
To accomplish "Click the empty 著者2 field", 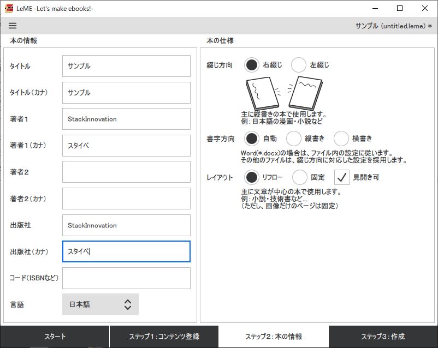I will (126, 172).
